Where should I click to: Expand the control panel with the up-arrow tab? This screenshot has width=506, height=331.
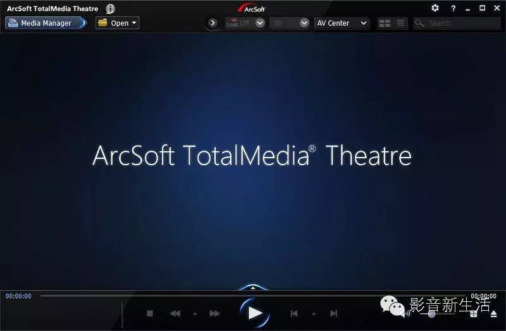(x=253, y=287)
